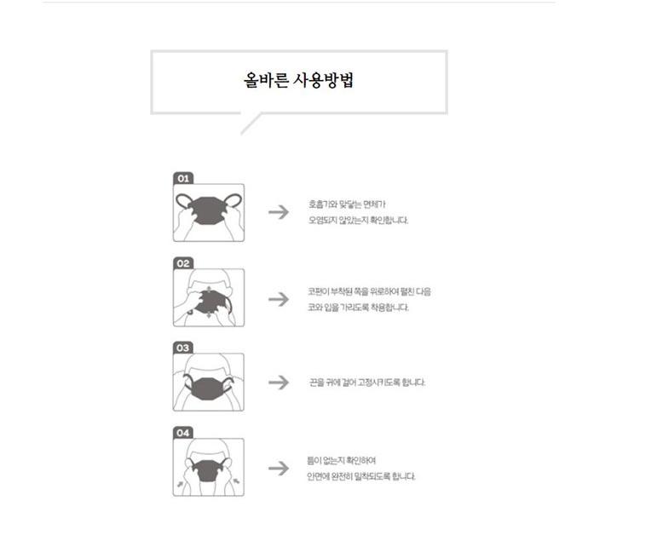
Task: Click step 01 contamination check description text
Action: pyautogui.click(x=358, y=212)
